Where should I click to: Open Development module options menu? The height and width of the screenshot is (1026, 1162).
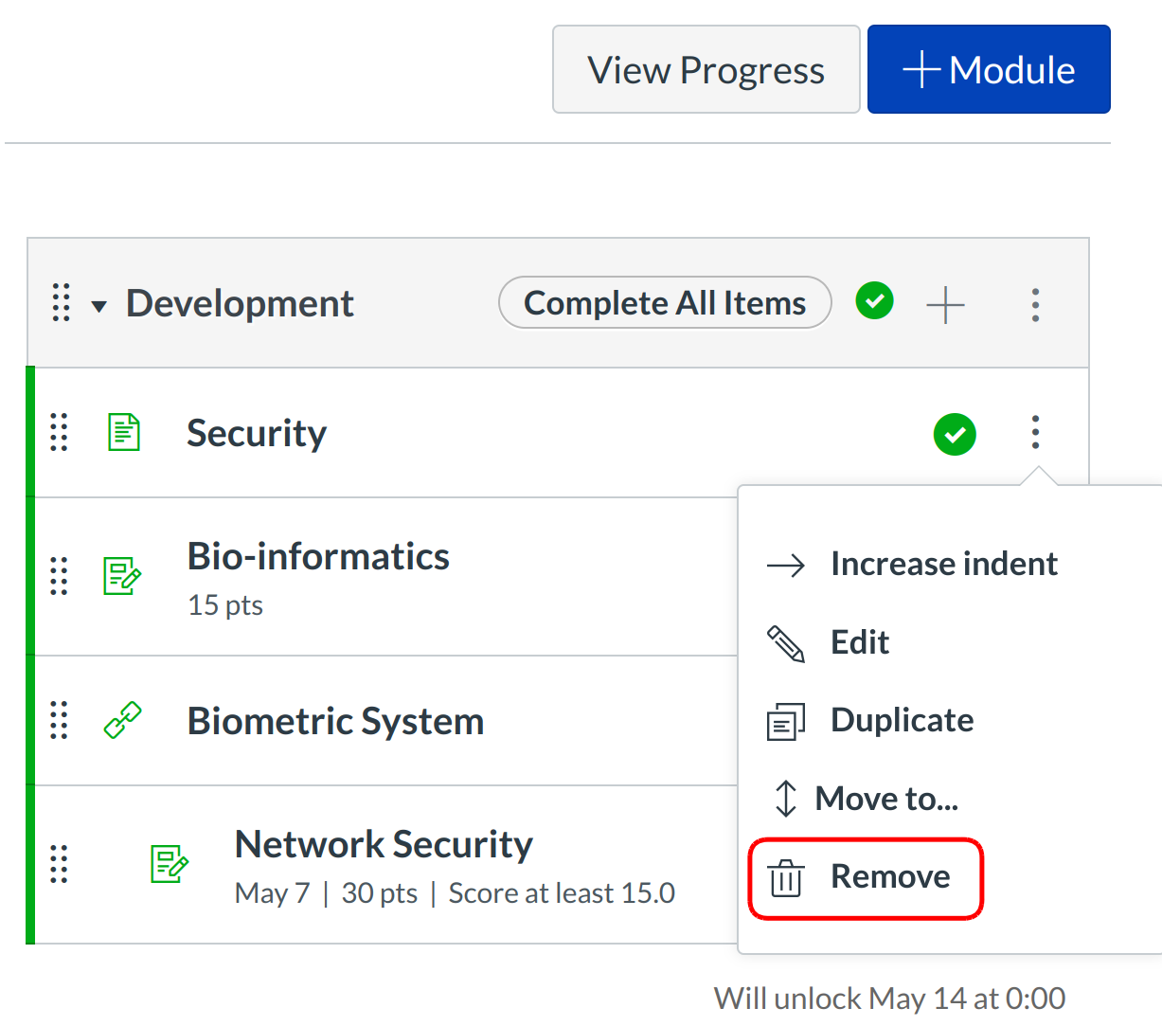(1035, 305)
